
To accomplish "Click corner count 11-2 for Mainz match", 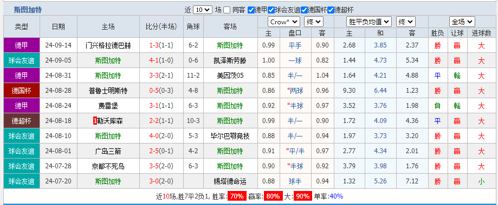I will (x=193, y=76).
